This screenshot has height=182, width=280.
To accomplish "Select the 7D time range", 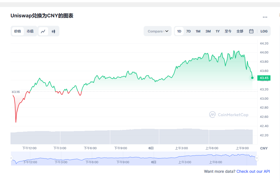I will coord(188,31).
